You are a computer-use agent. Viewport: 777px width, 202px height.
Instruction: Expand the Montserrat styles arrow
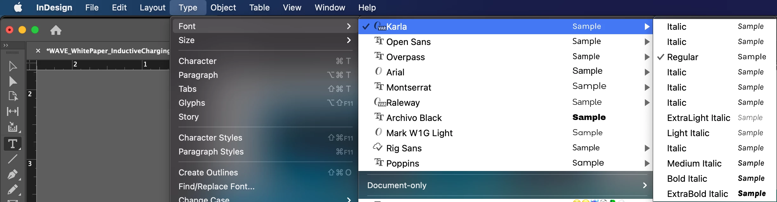[x=647, y=87]
